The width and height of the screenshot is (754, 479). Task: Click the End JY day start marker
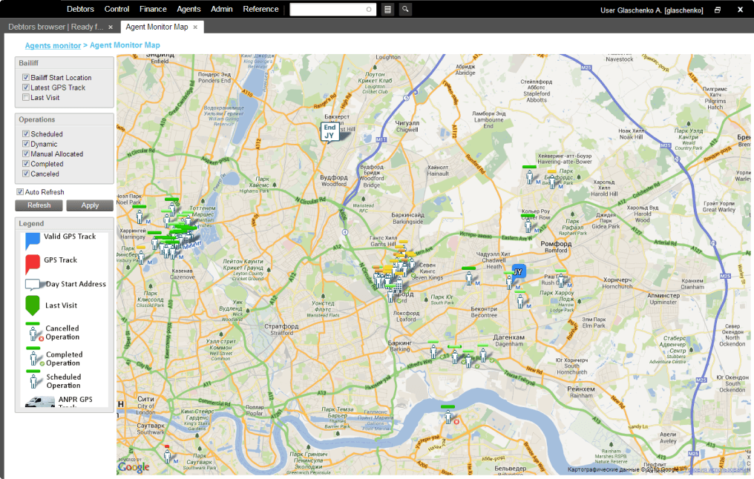(x=330, y=132)
